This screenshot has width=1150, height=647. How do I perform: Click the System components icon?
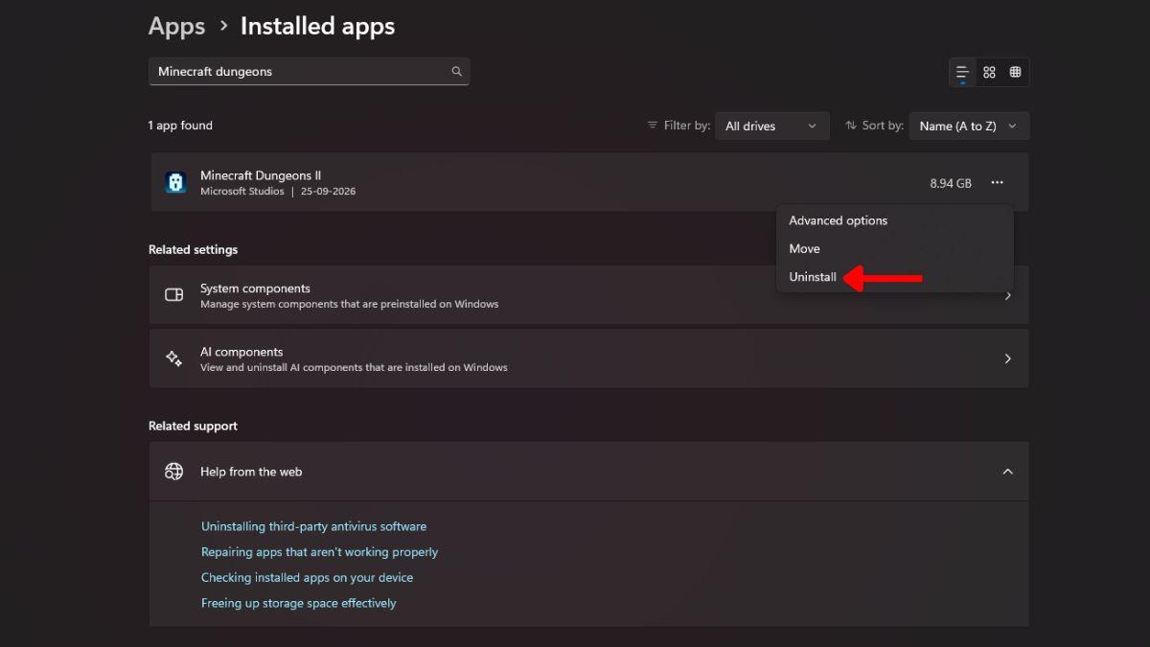pos(173,295)
